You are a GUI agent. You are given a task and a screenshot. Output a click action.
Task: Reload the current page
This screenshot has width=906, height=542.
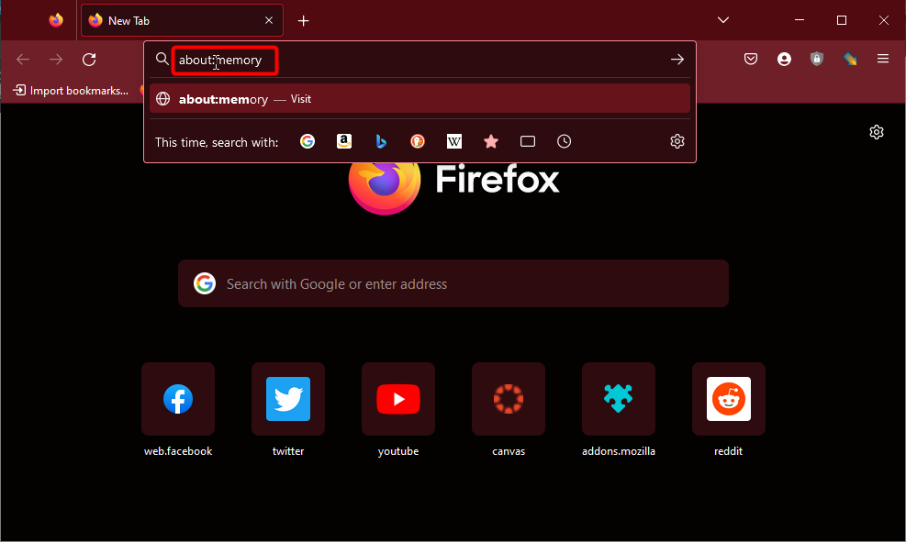pos(89,60)
